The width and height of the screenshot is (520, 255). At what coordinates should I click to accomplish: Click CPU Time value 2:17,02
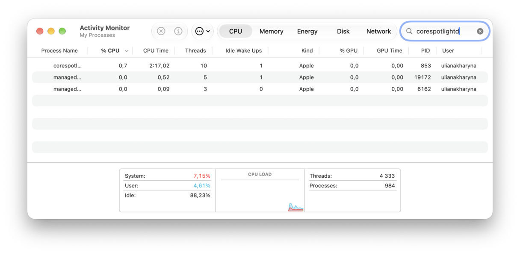160,66
